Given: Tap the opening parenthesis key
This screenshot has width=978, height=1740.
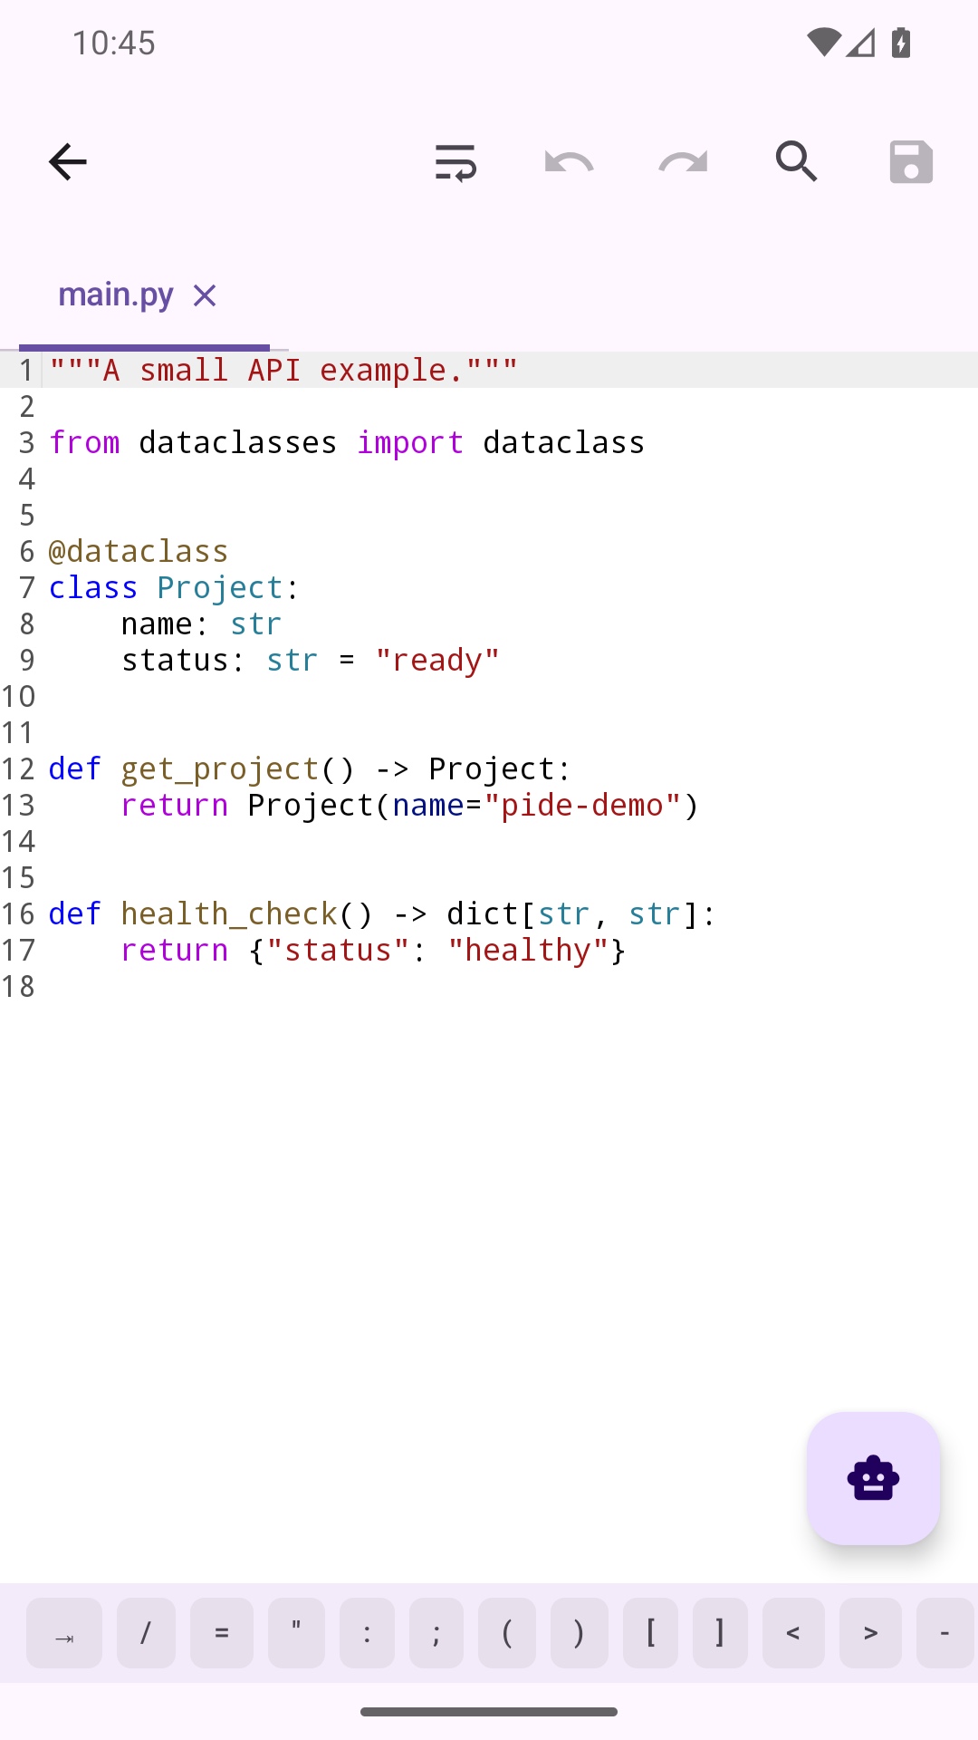Looking at the screenshot, I should tap(507, 1633).
